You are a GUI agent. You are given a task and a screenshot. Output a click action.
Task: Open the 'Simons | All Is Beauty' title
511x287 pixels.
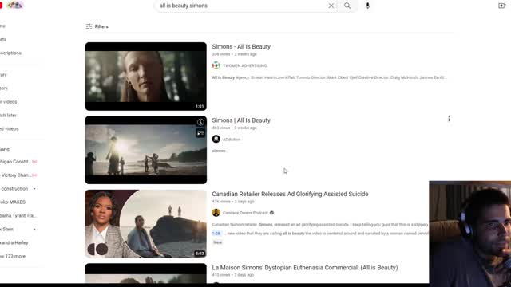point(241,120)
